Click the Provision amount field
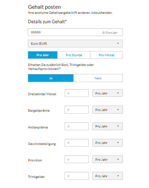The image size is (149, 188). (x=77, y=159)
